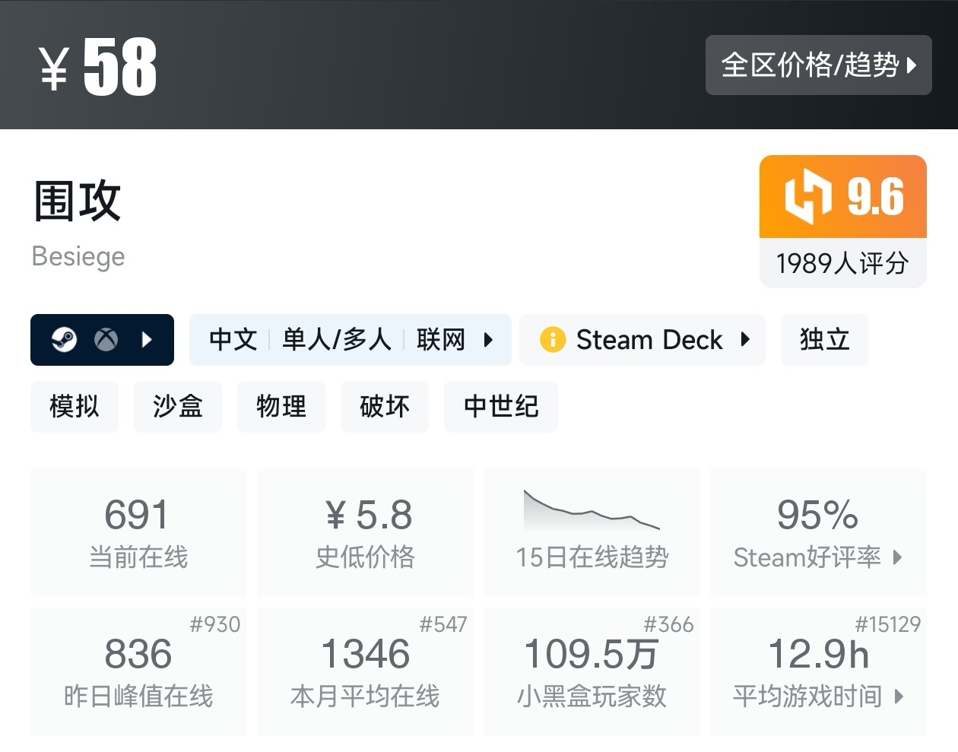Screen dimensions: 958x752
Task: Open the 全区价格/趋势 button
Action: pyautogui.click(x=818, y=65)
